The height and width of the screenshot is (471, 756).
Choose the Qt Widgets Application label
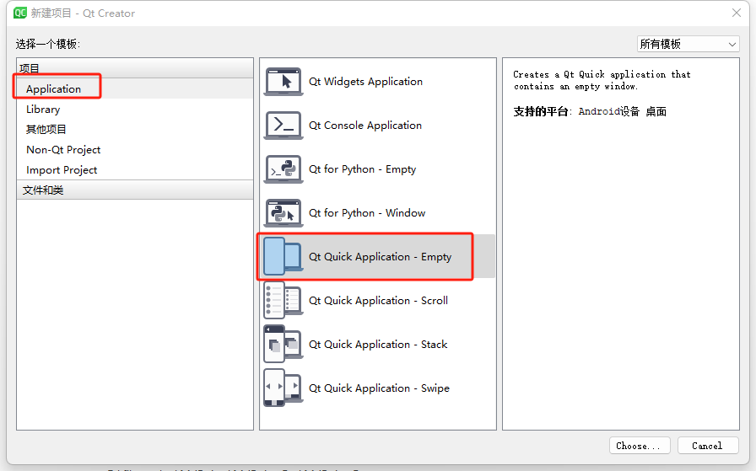(x=365, y=82)
